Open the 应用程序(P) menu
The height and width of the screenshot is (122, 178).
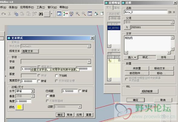pos(27,7)
